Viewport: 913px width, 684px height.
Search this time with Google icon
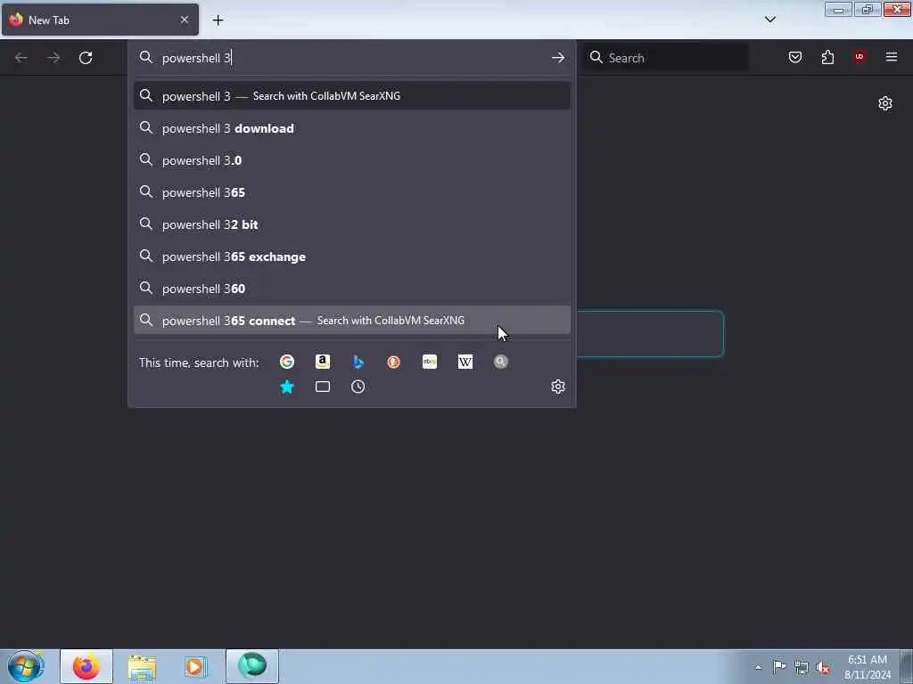tap(287, 362)
